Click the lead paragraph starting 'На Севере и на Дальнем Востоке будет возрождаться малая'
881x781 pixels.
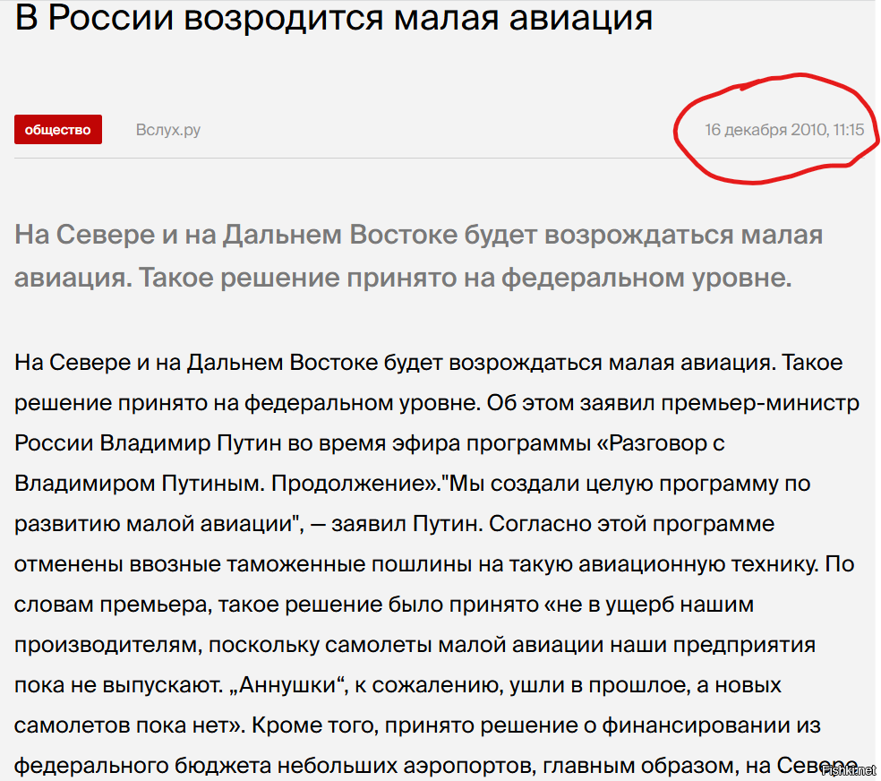pos(419,256)
